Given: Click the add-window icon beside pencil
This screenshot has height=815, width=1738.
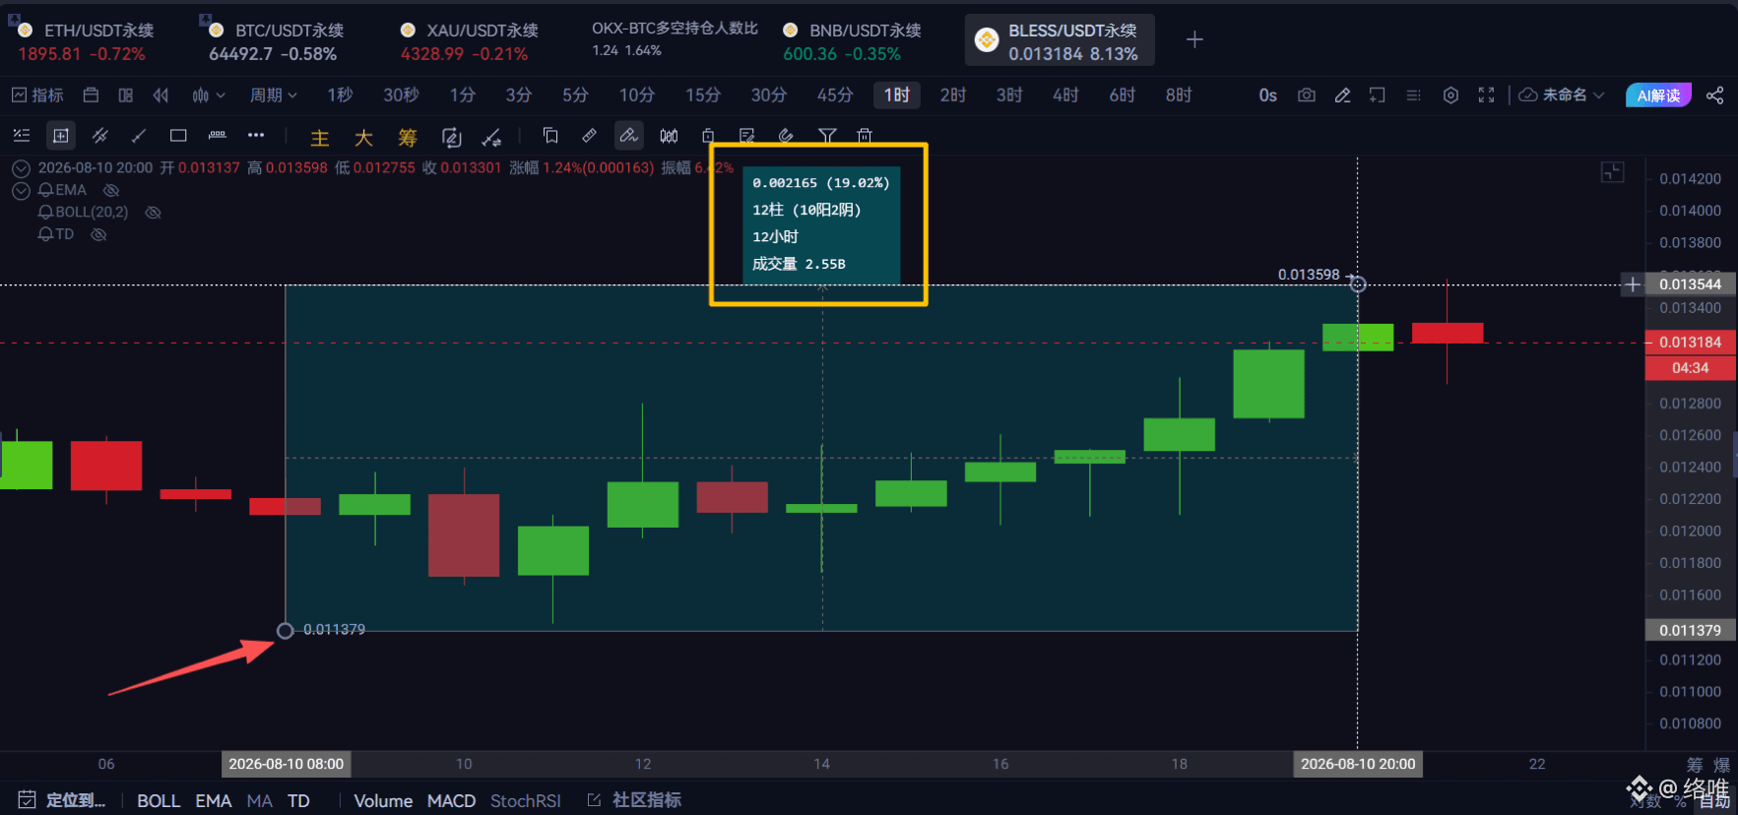Looking at the screenshot, I should click(x=1378, y=95).
